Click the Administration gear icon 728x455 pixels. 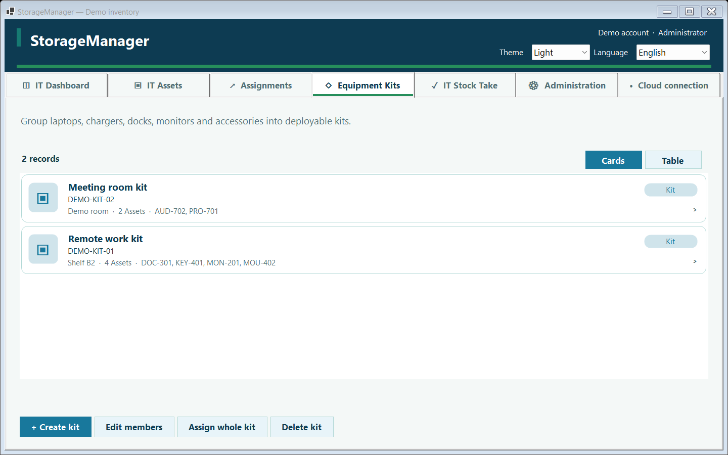tap(533, 85)
